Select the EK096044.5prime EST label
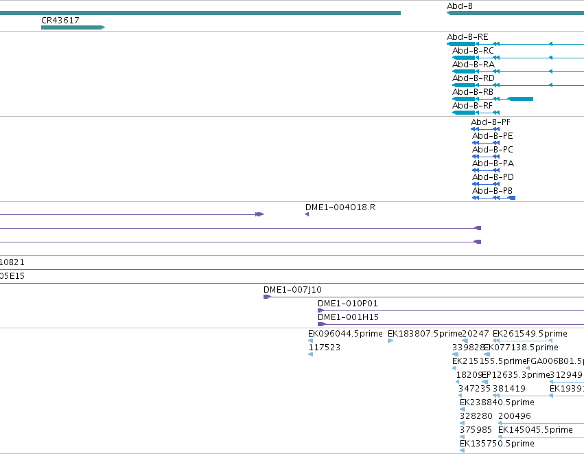This screenshot has width=584, height=454. pos(345,334)
